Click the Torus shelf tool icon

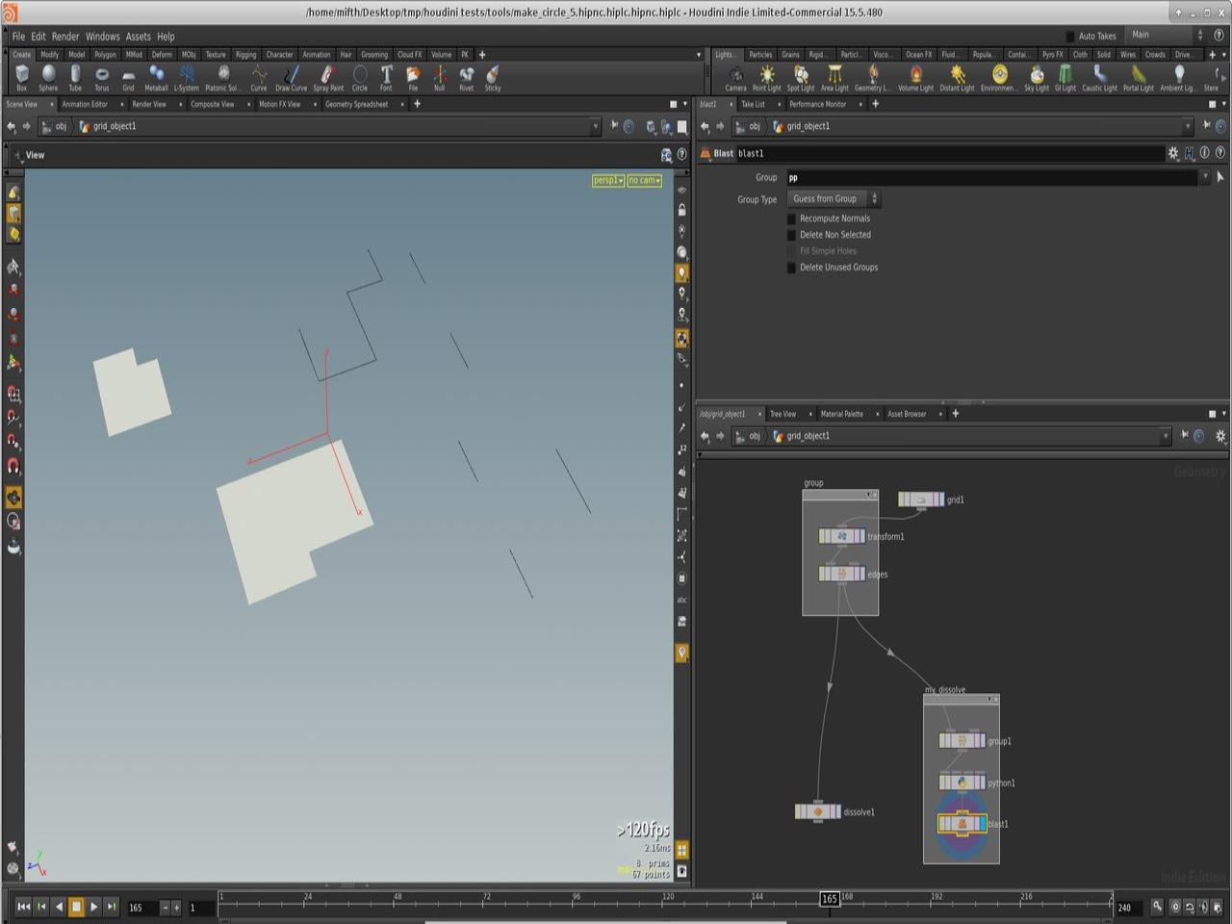tap(101, 75)
